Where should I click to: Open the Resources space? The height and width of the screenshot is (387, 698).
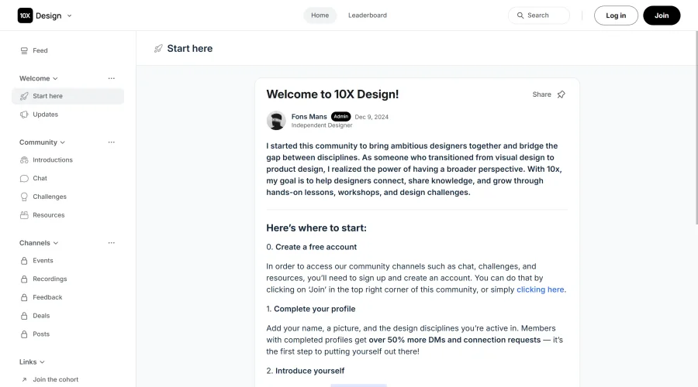point(67,215)
